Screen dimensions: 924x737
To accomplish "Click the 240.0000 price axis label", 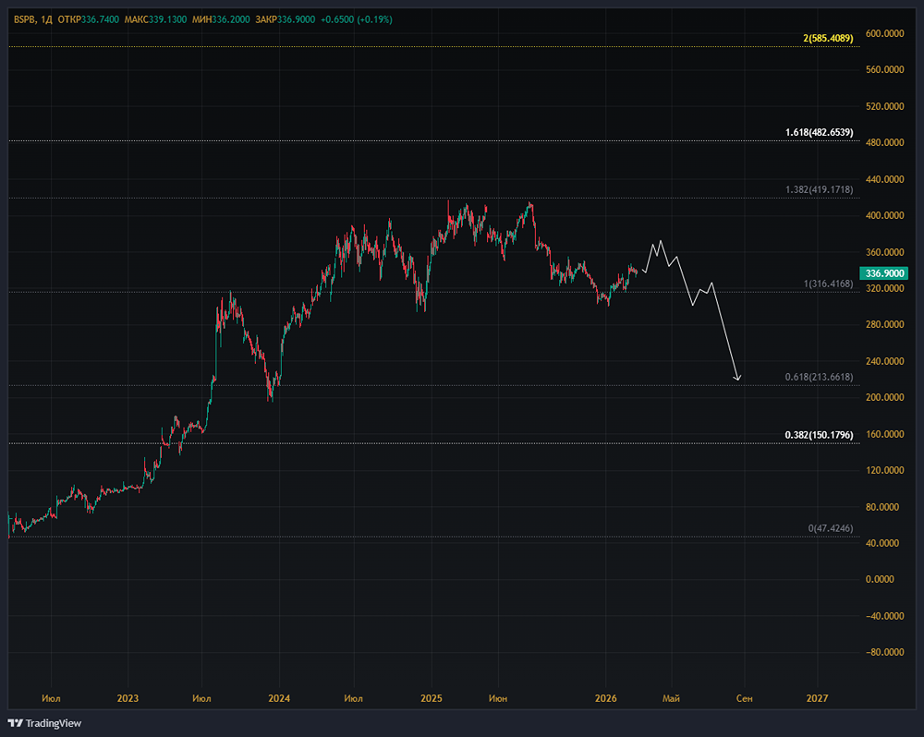I will 884,361.
